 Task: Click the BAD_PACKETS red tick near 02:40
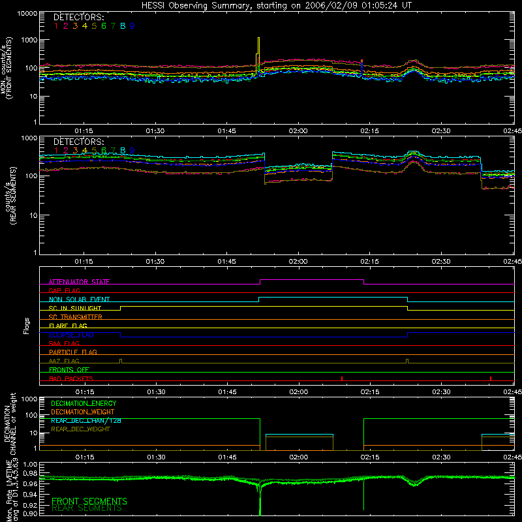tap(491, 378)
